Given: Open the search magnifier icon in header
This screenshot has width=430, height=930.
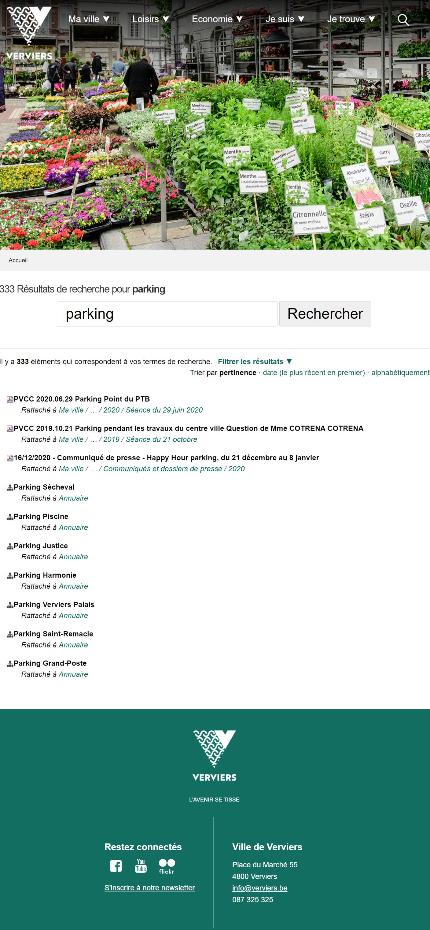Looking at the screenshot, I should 403,20.
